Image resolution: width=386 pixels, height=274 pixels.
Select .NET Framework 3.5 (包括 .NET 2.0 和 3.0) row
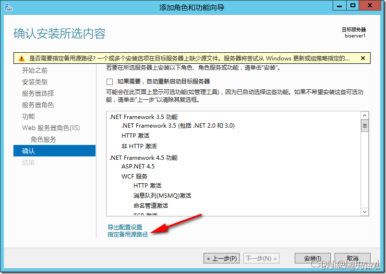(x=178, y=126)
